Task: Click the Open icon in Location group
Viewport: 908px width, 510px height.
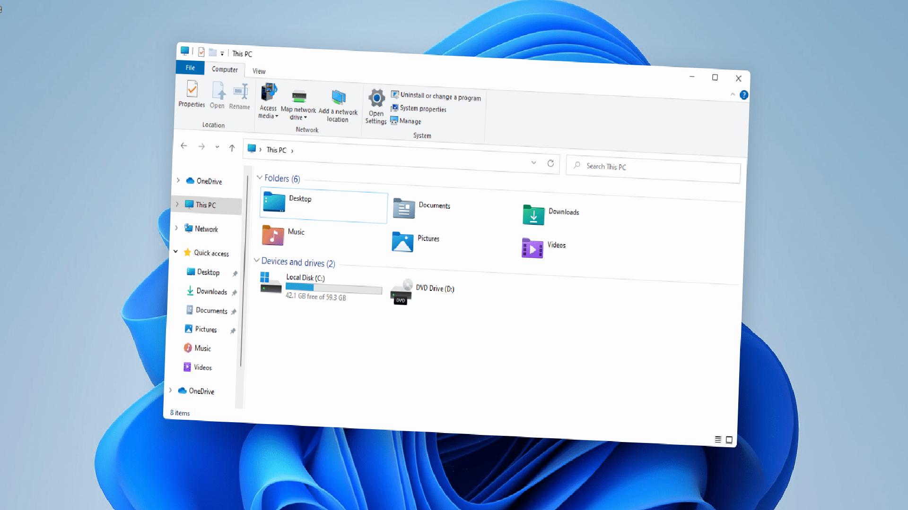Action: [218, 90]
